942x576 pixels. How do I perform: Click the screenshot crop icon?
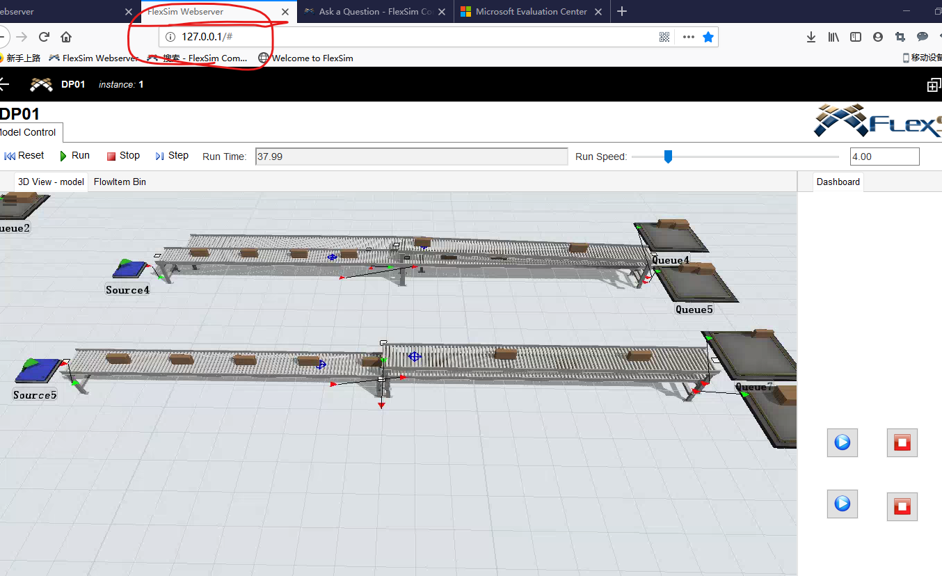tap(900, 37)
